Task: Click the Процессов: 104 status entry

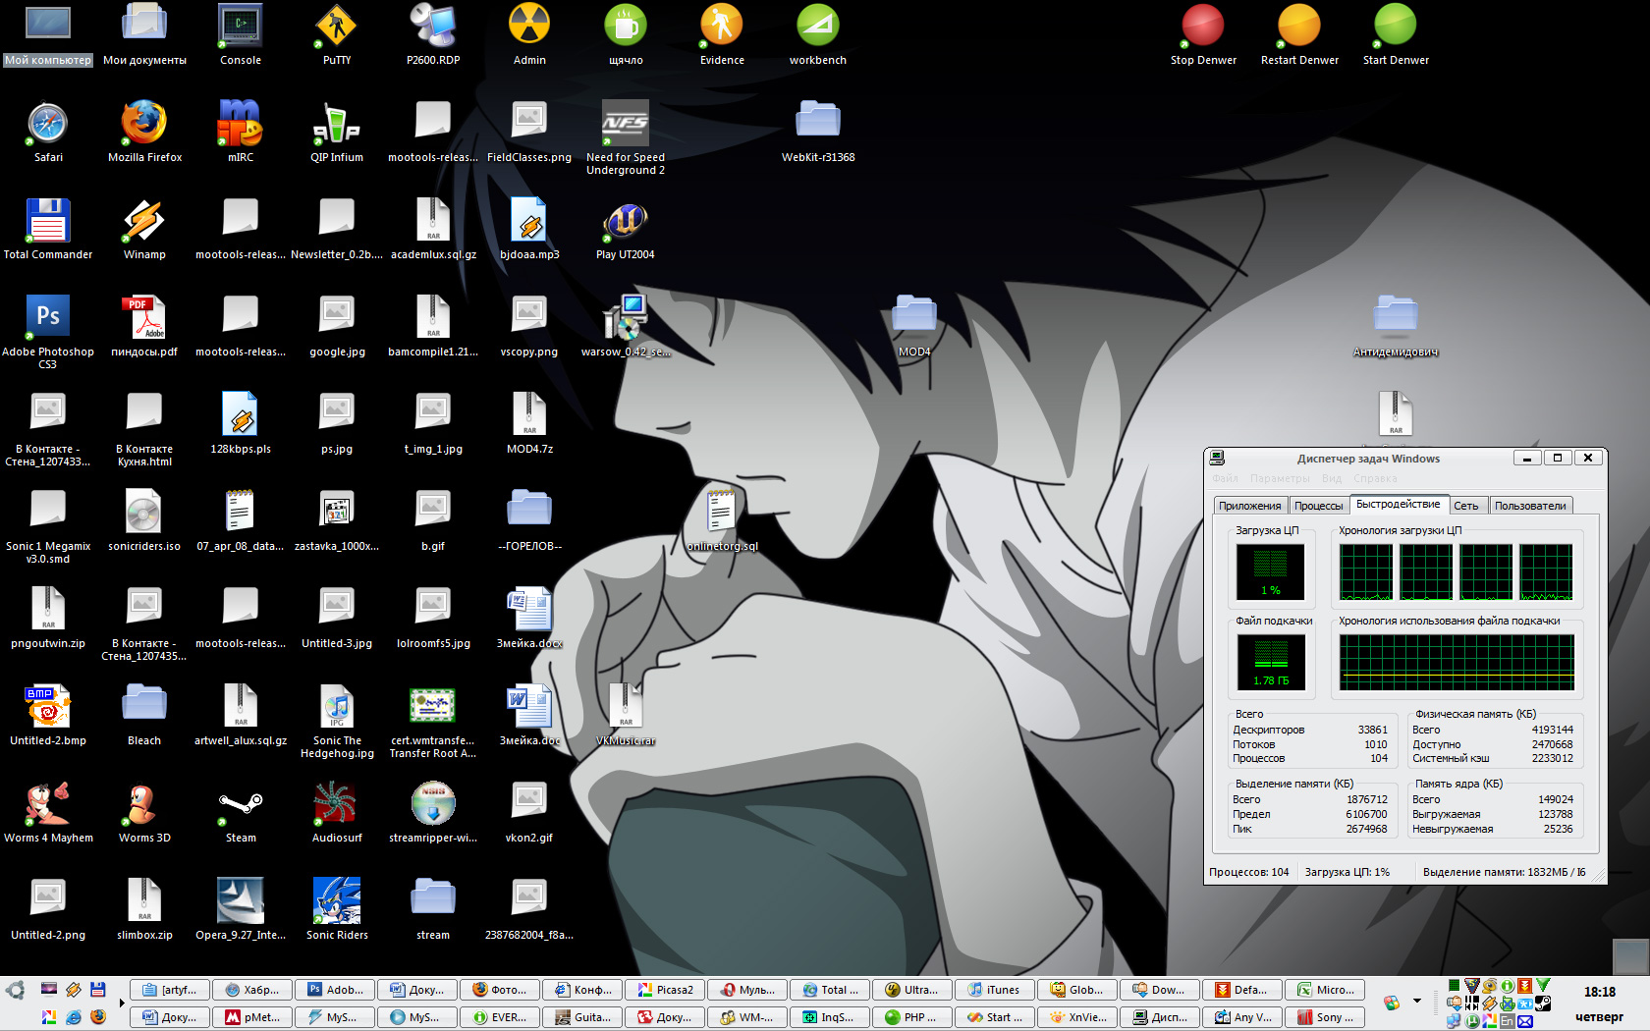Action: click(1248, 872)
